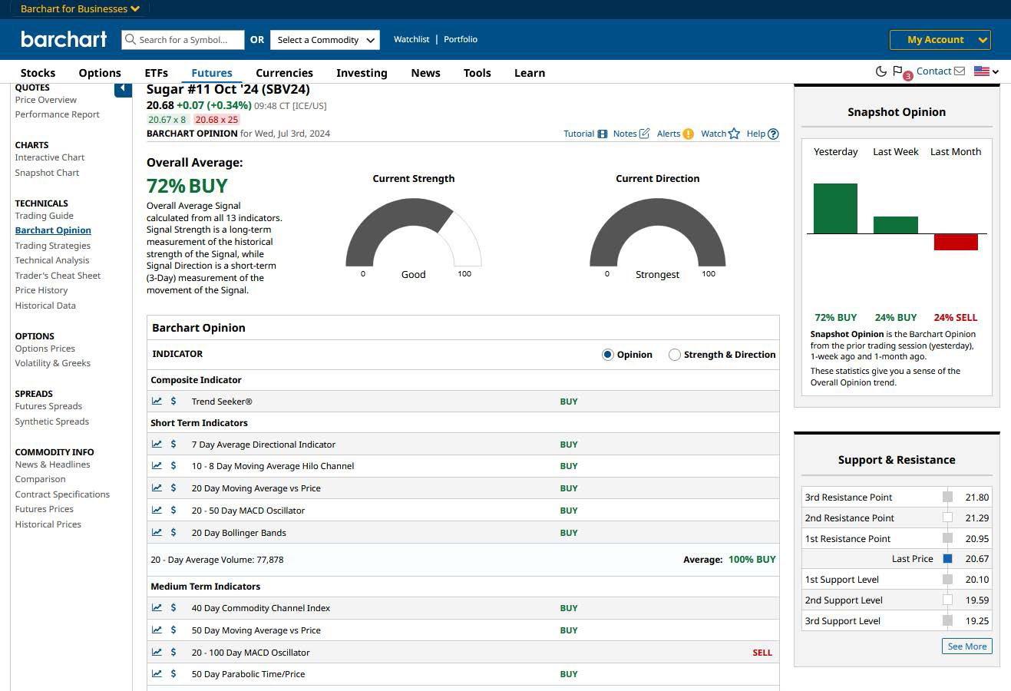Toggle dark mode moon icon

(x=880, y=71)
